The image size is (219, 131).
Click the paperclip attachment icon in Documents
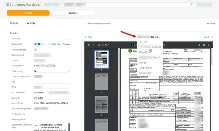pyautogui.click(x=36, y=44)
